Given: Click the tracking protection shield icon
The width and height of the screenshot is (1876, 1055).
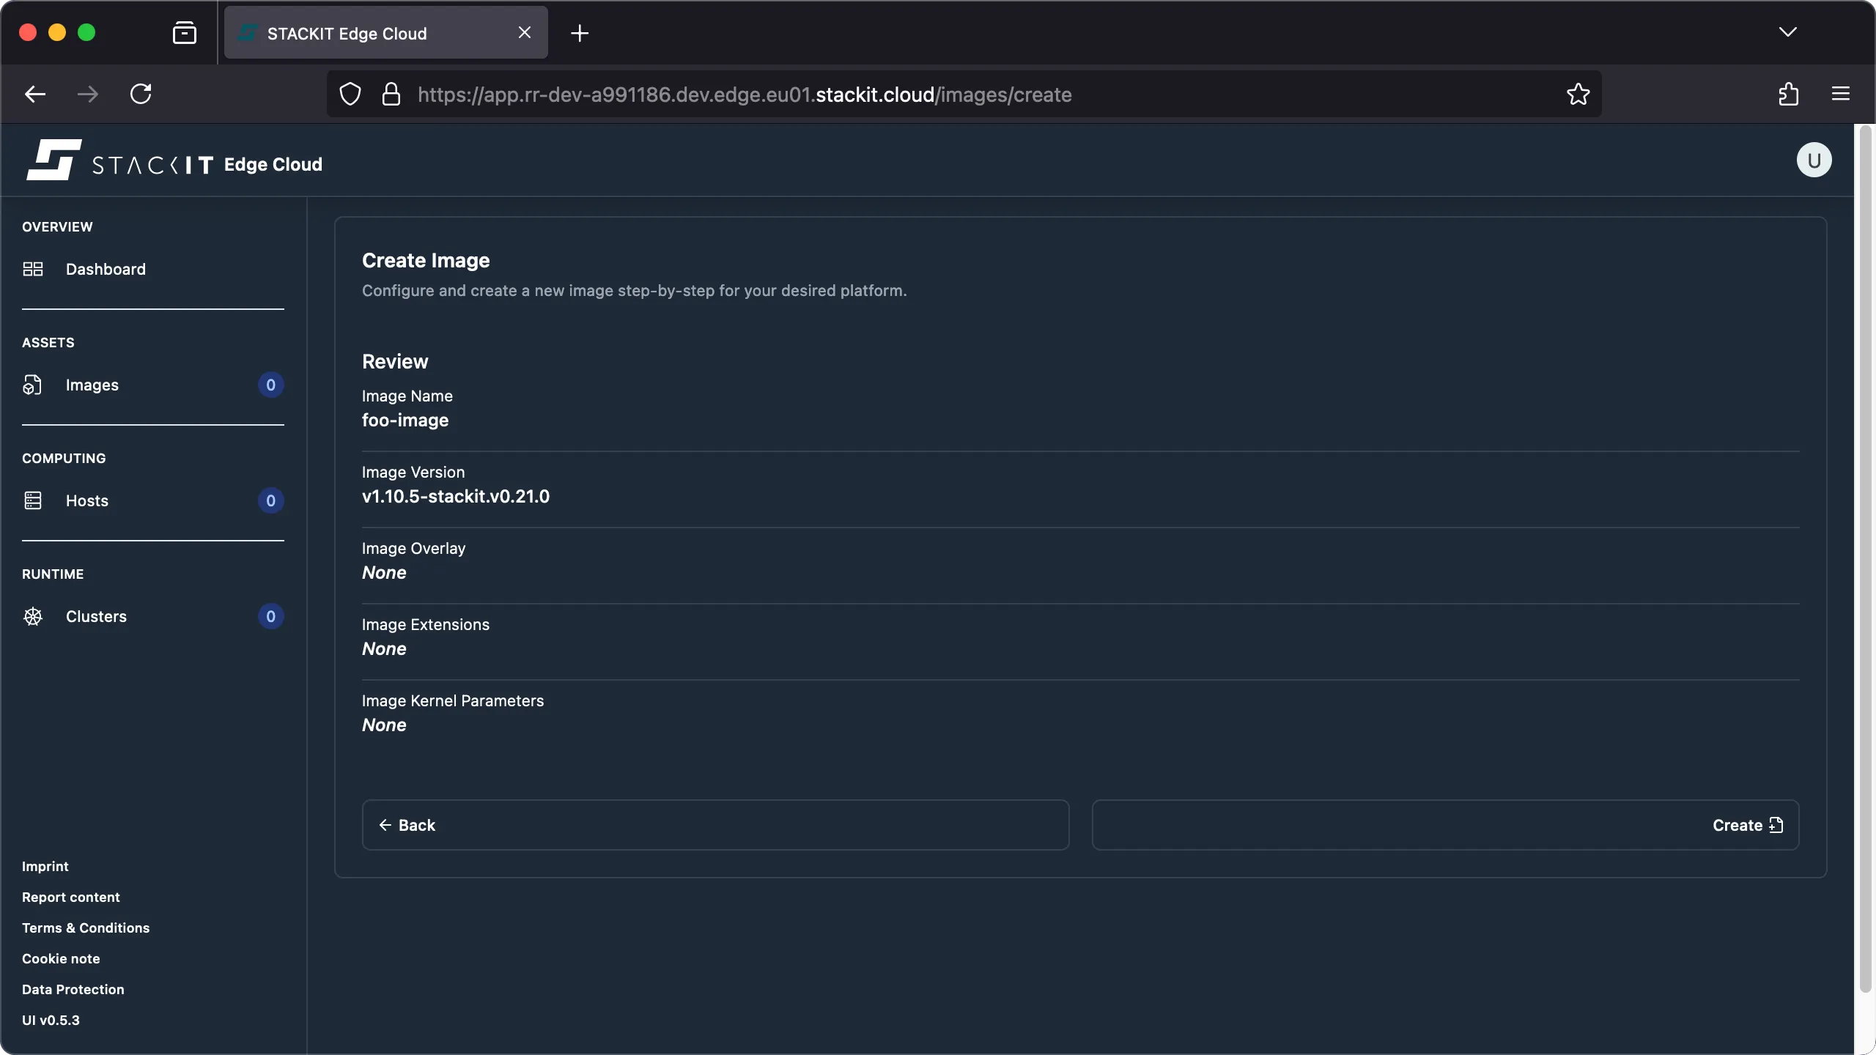Looking at the screenshot, I should coord(349,94).
